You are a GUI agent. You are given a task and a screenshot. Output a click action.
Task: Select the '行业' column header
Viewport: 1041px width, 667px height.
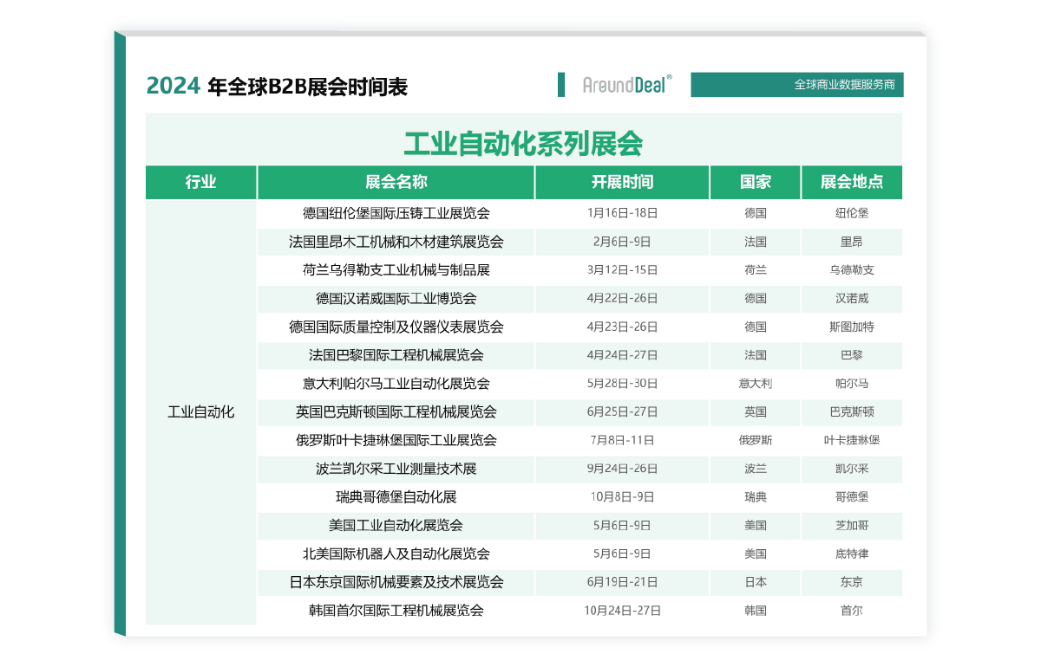point(201,183)
